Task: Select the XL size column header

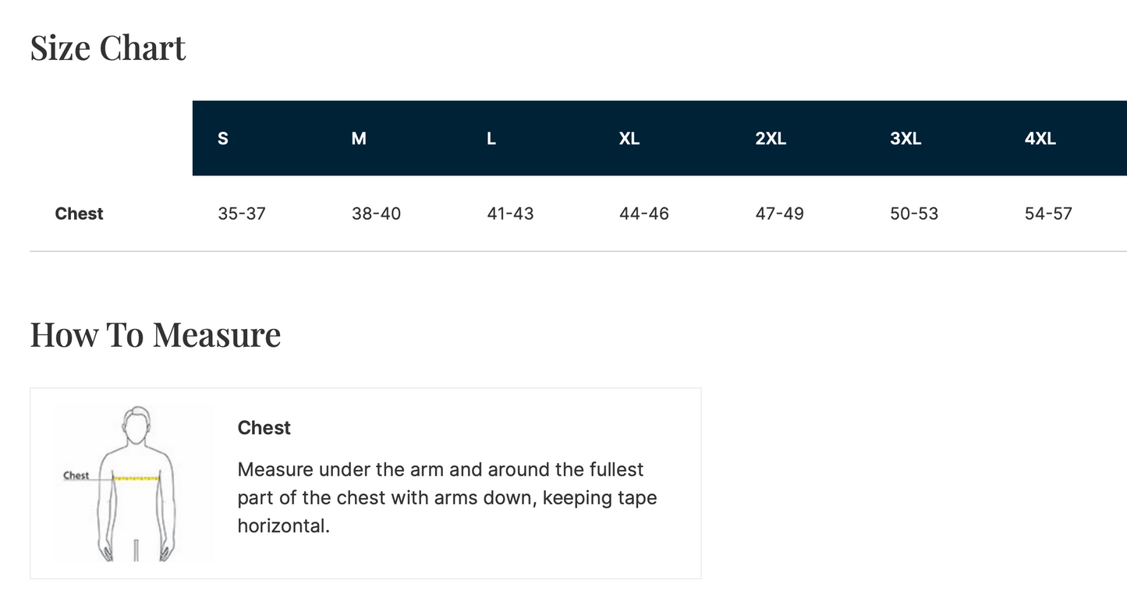Action: pyautogui.click(x=629, y=139)
